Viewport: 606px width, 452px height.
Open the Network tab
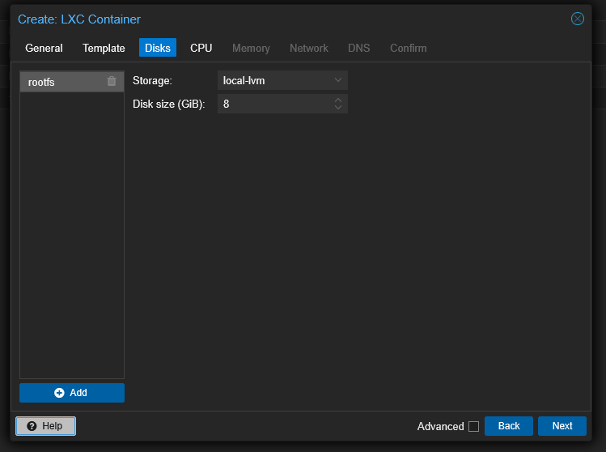[309, 48]
